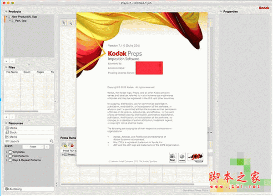
Task: Click the File Name column header
Action: [12, 72]
